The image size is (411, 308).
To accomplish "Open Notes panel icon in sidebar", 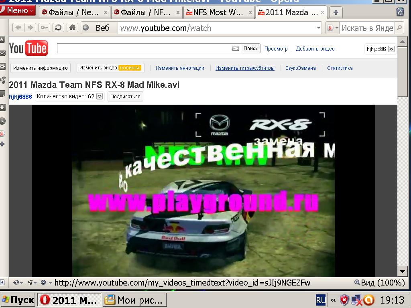I will 2,93.
